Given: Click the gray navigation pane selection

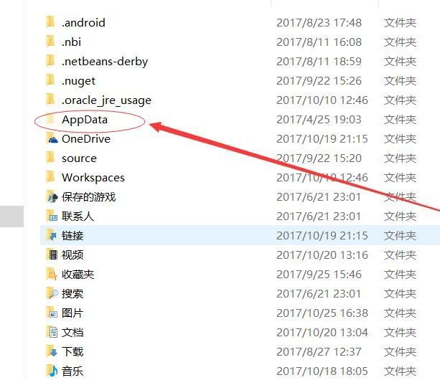Looking at the screenshot, I should click(x=11, y=216).
